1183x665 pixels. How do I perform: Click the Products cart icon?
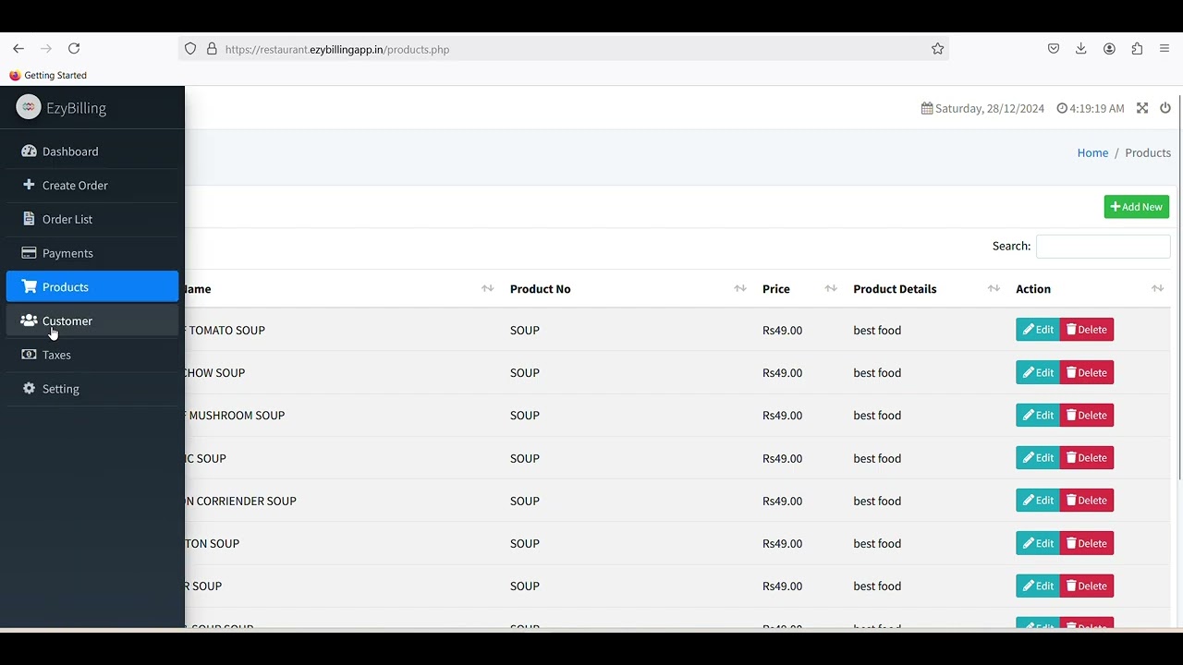tap(29, 286)
